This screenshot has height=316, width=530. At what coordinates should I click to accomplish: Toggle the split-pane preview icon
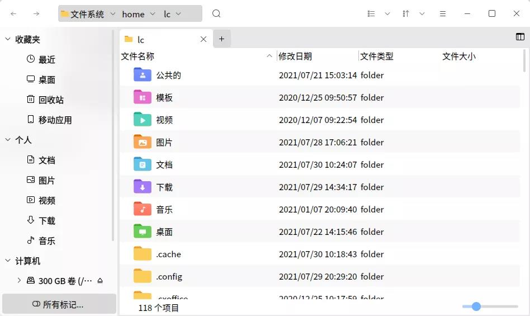click(x=520, y=36)
